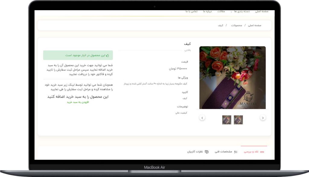Click the glasses icon on the نقد و بررسی tab
The width and height of the screenshot is (309, 177).
[262, 152]
